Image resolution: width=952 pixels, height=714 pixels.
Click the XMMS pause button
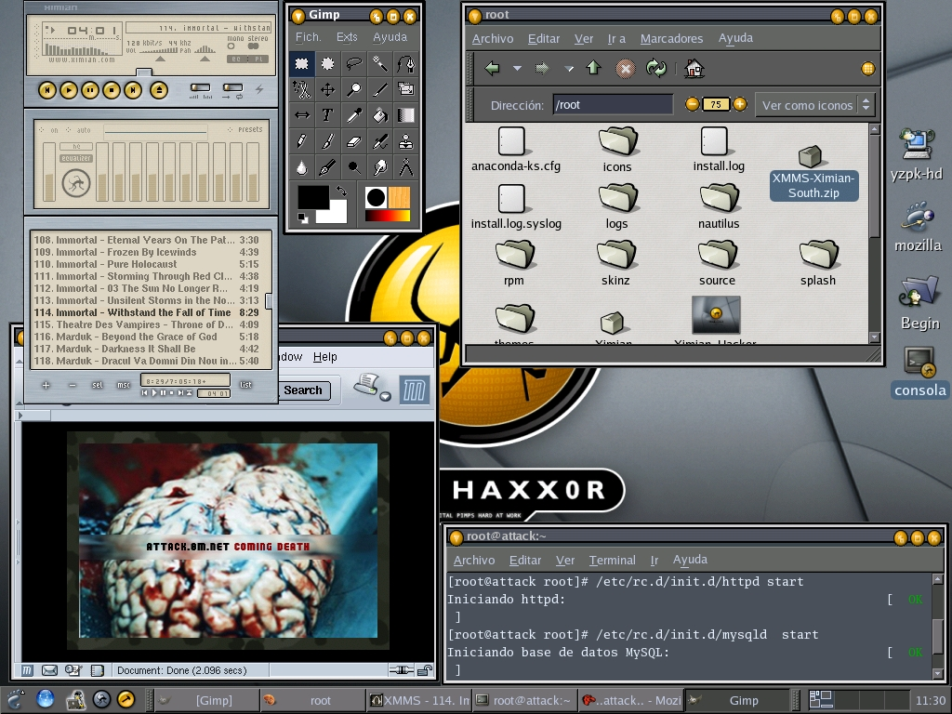[90, 90]
